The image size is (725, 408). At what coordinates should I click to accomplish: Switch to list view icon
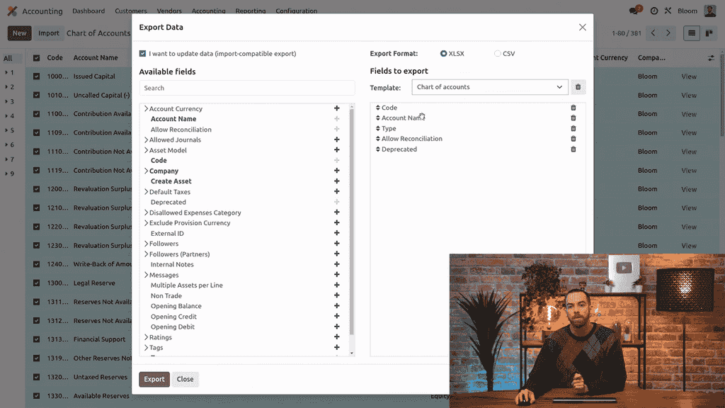pos(691,33)
